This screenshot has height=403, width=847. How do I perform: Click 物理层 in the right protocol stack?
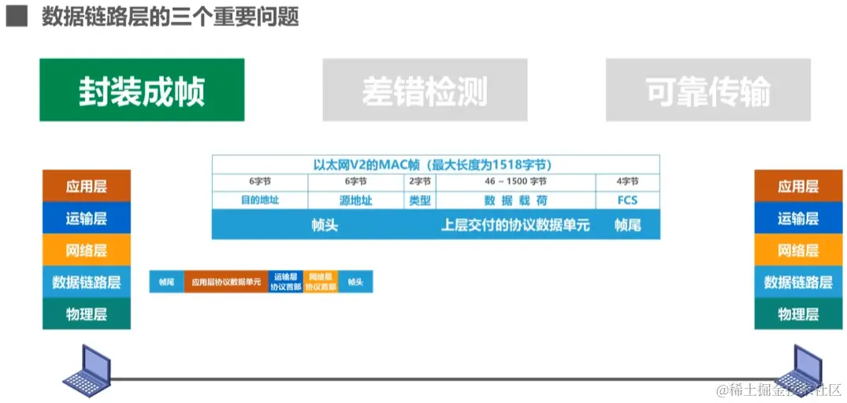coord(798,313)
